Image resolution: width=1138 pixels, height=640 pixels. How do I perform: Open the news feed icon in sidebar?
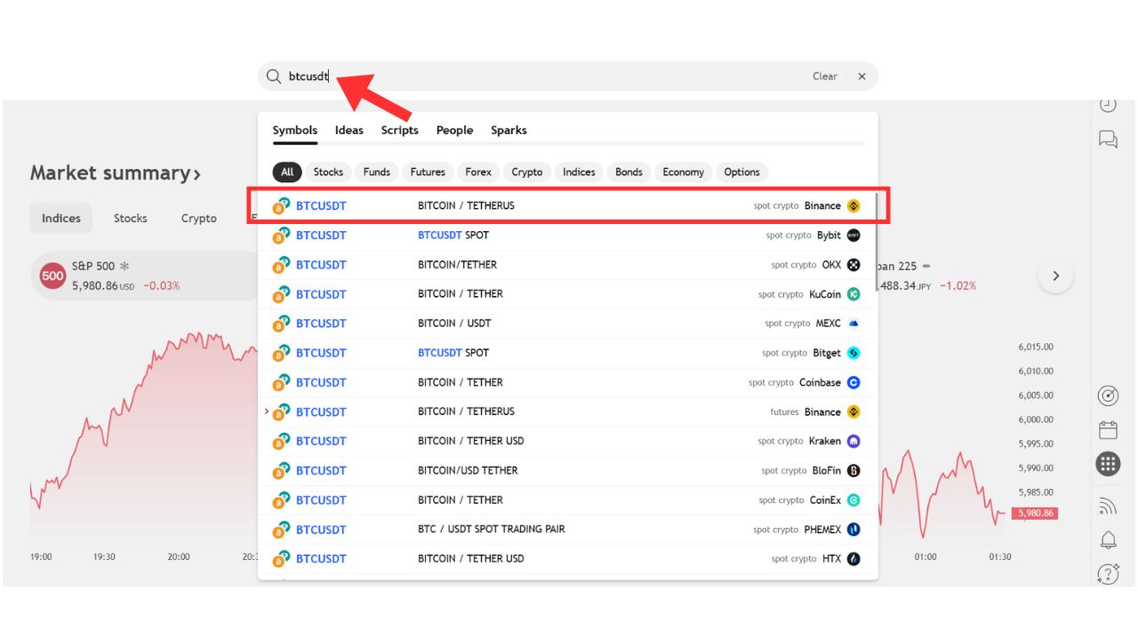click(x=1108, y=507)
